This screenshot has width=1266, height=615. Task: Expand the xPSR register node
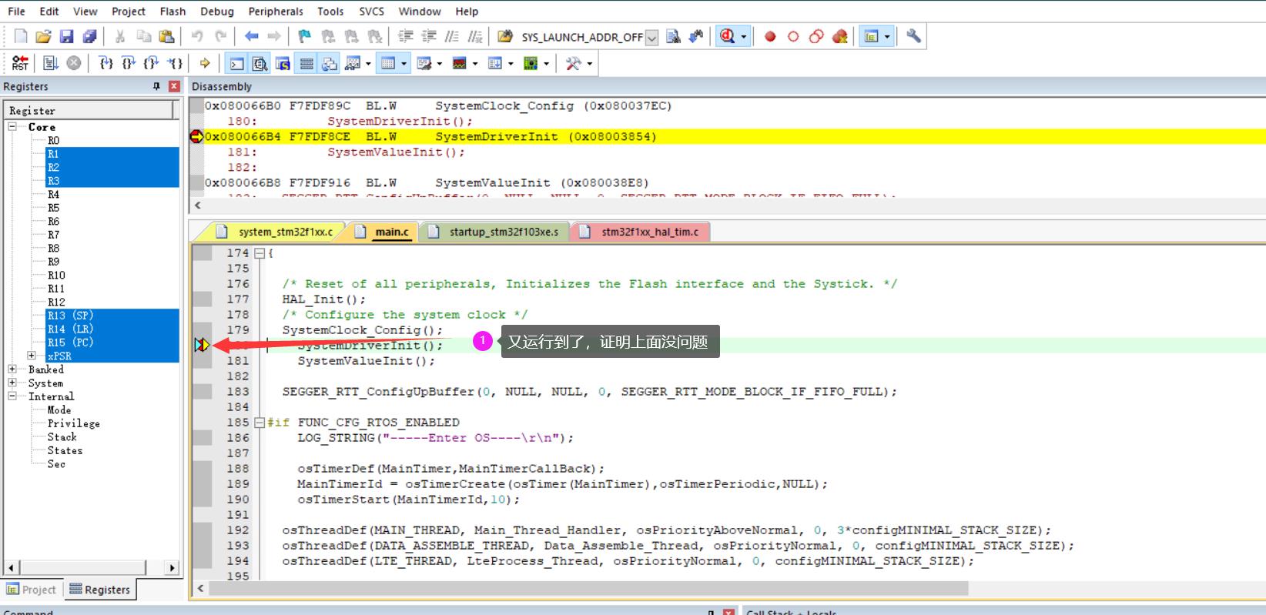click(x=32, y=356)
